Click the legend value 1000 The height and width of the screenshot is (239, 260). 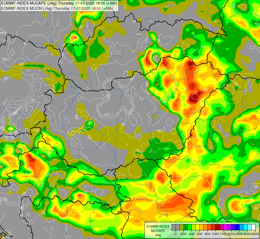click(215, 234)
